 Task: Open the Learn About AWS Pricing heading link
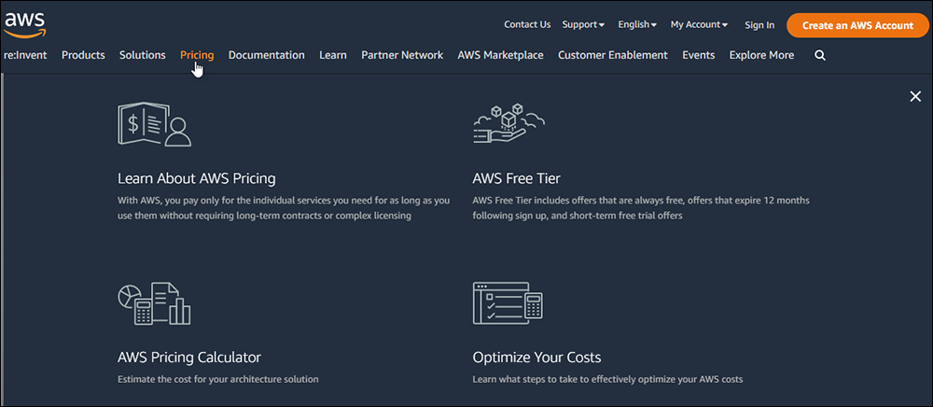[x=197, y=178]
